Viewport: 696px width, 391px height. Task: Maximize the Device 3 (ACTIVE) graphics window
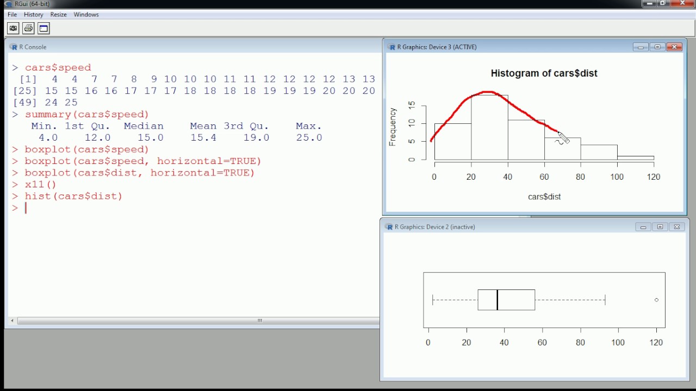coord(657,47)
